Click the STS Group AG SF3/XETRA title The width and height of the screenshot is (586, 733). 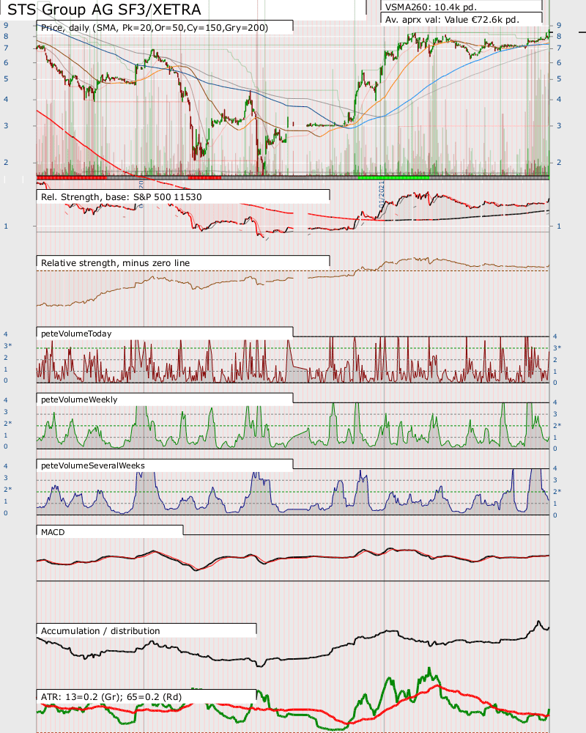click(104, 10)
